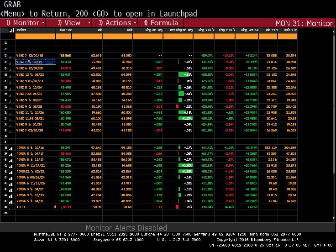Expand the + CL1 row
Viewport: 336px width, 252px height.
pos(18,207)
